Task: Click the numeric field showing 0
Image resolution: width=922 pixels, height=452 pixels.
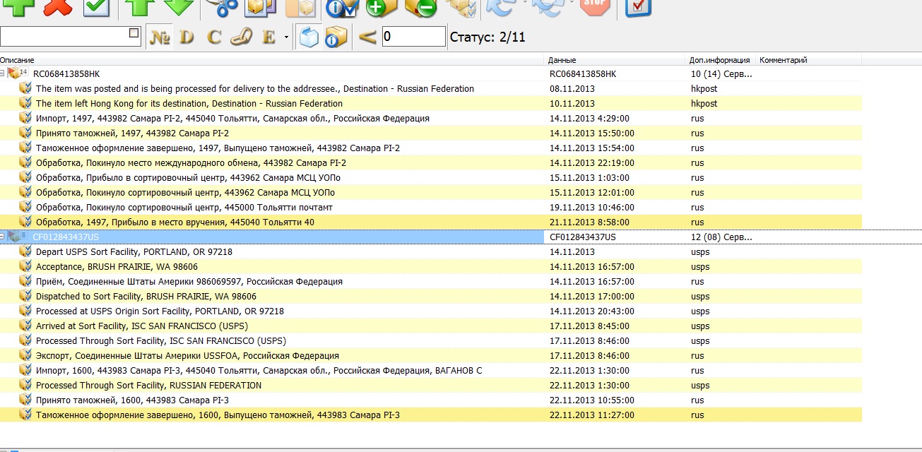Action: point(413,37)
